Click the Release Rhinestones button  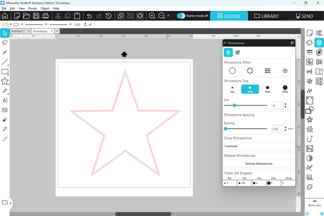(259, 164)
